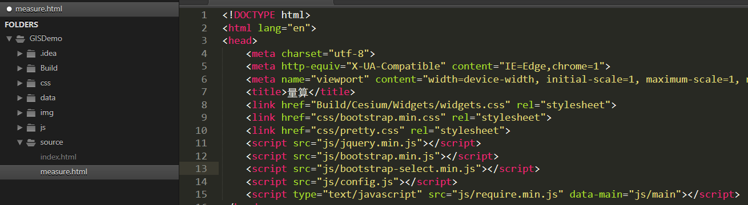Select the source folder label
The image size is (748, 205).
pyautogui.click(x=51, y=142)
